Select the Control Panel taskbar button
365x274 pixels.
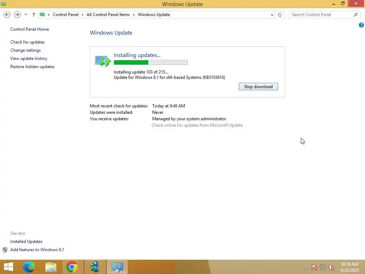point(117,267)
